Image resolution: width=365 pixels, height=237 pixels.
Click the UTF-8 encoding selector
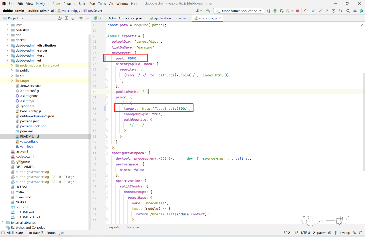click(306, 233)
